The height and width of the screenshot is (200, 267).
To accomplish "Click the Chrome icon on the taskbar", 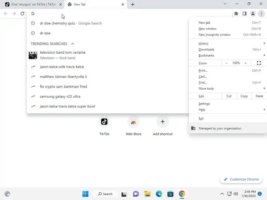I will 182,194.
